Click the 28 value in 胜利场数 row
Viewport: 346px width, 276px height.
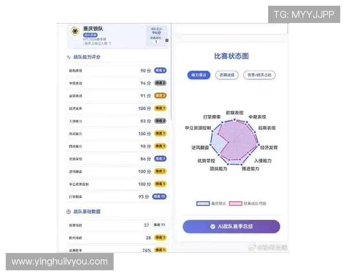tap(148, 237)
